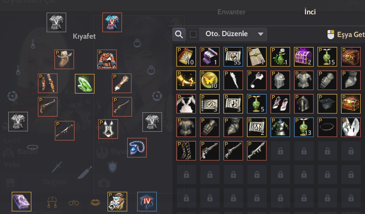This screenshot has height=214, width=365.
Task: Open the İnci tab
Action: point(310,12)
